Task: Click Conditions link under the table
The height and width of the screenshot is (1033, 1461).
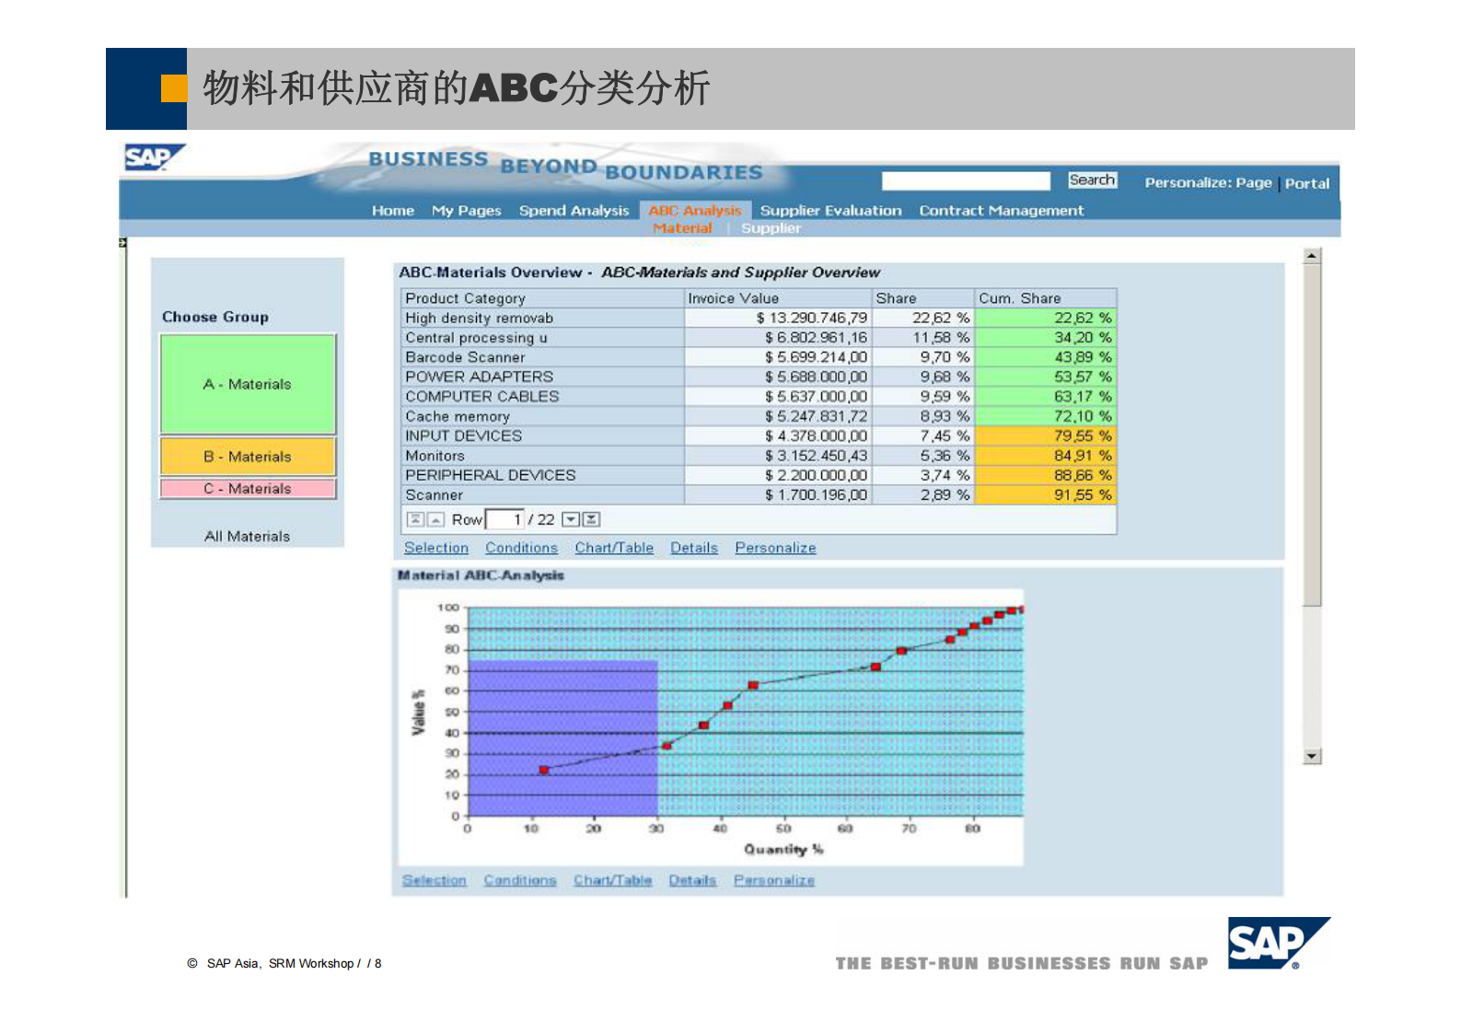Action: [x=521, y=548]
